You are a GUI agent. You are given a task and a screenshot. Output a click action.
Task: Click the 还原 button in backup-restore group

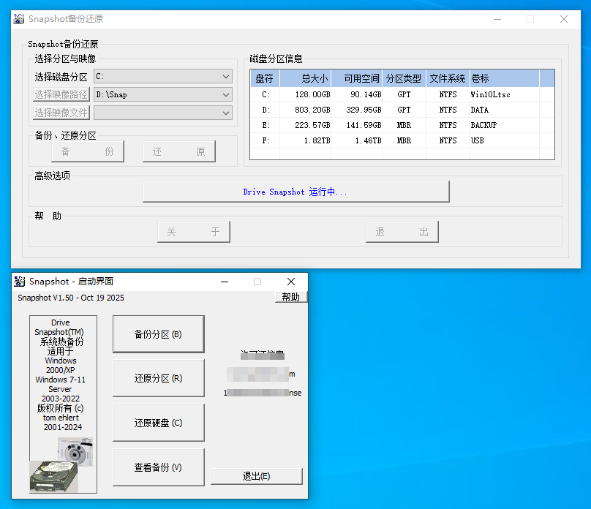tap(179, 151)
